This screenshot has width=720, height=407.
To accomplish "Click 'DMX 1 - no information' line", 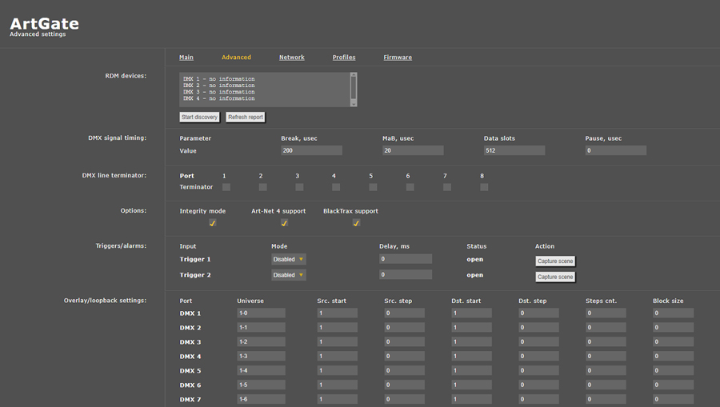I will tap(219, 79).
